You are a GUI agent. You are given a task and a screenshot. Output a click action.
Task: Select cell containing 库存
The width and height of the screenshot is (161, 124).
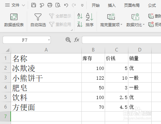(93, 58)
